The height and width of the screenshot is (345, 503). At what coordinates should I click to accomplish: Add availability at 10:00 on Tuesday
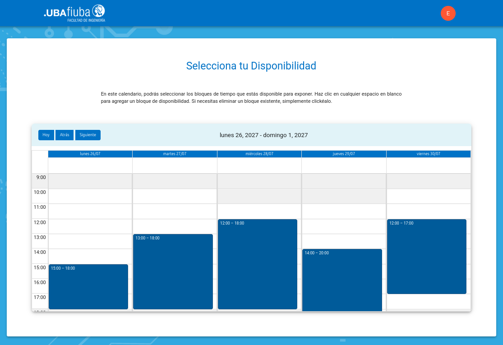tap(175, 196)
